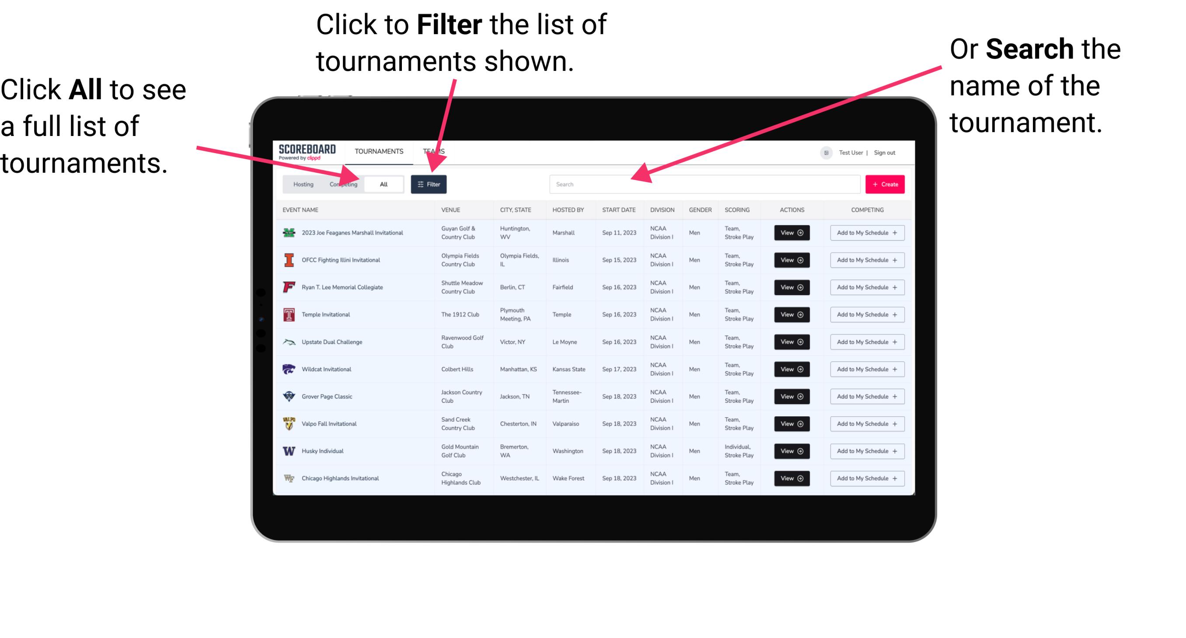
Task: Select the Competing toggle tab
Action: [342, 184]
